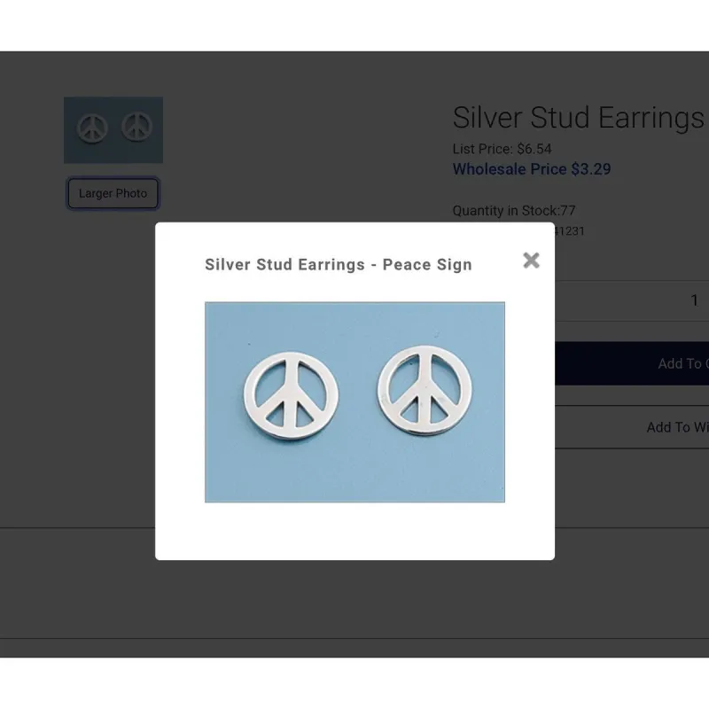Click the Add To Wishlist button

pyautogui.click(x=632, y=427)
